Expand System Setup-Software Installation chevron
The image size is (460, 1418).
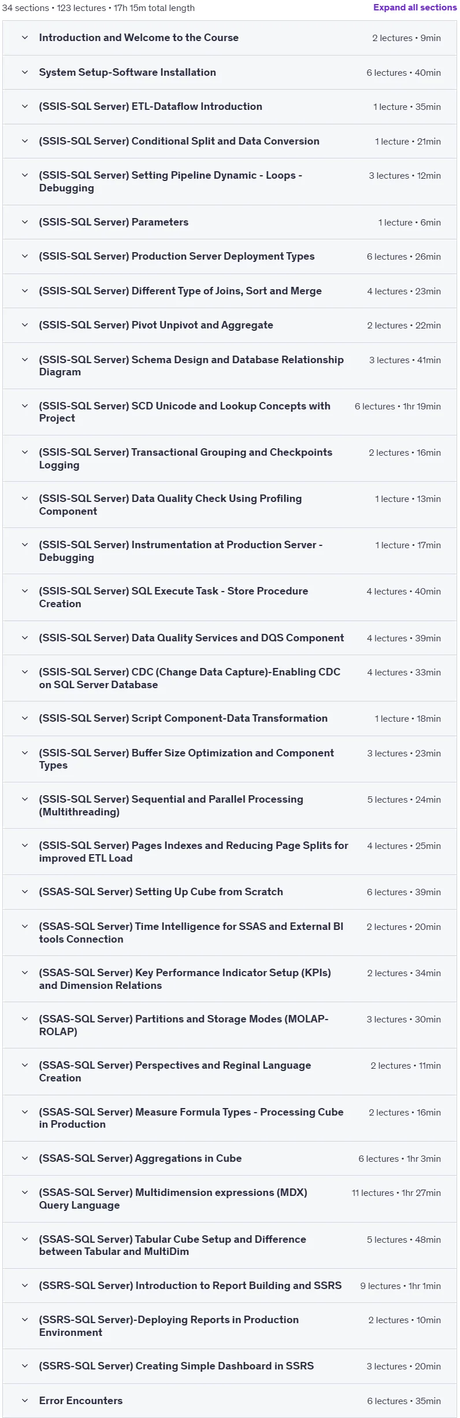pyautogui.click(x=25, y=72)
